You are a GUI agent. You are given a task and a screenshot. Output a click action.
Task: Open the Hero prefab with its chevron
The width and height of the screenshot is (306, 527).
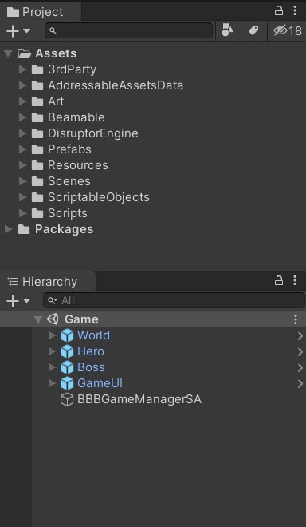[x=300, y=351]
